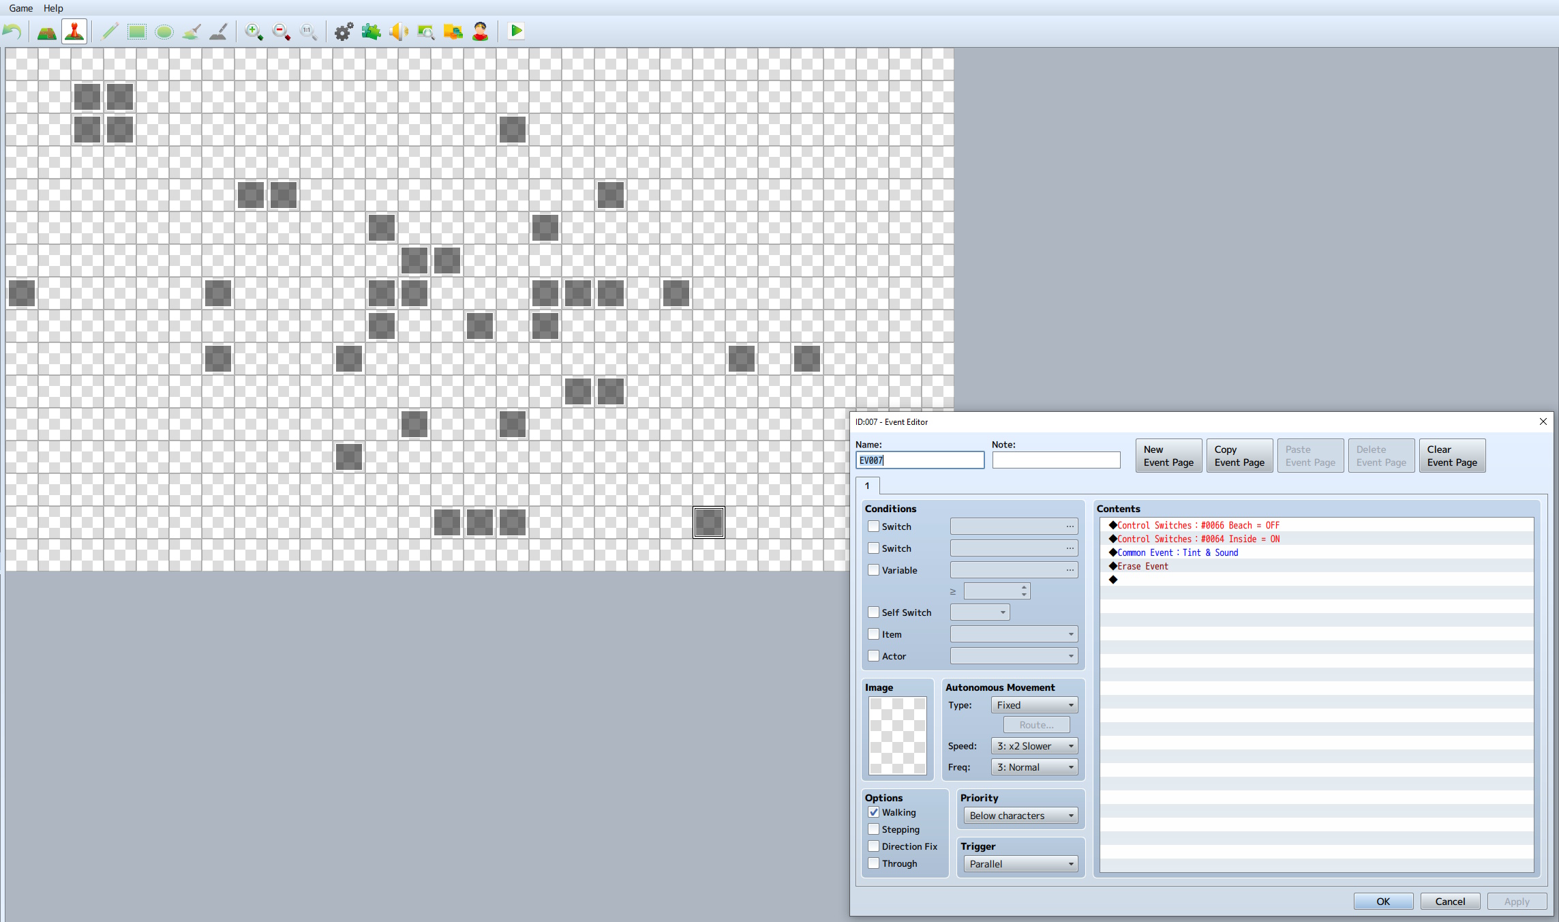Image resolution: width=1559 pixels, height=922 pixels.
Task: Switch to Map editing mode icon
Action: pos(46,31)
